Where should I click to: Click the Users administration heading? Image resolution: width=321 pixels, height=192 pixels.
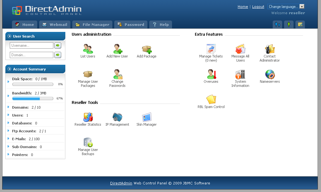point(92,34)
